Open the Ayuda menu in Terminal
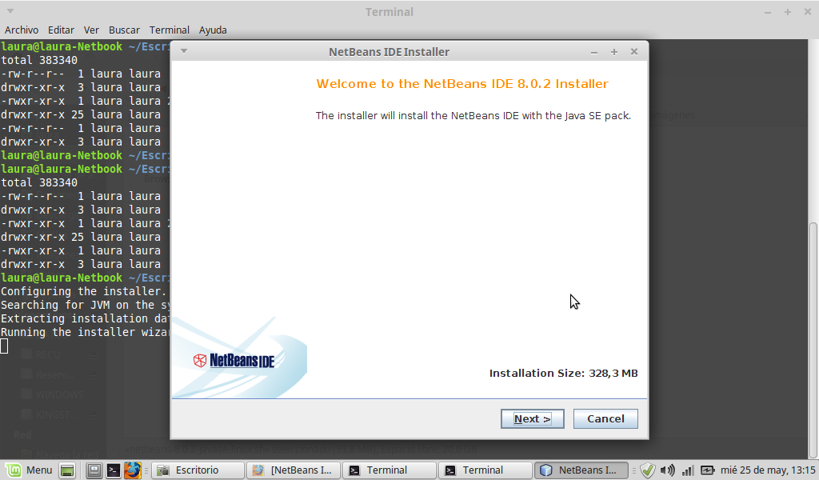The width and height of the screenshot is (819, 480). 213,30
